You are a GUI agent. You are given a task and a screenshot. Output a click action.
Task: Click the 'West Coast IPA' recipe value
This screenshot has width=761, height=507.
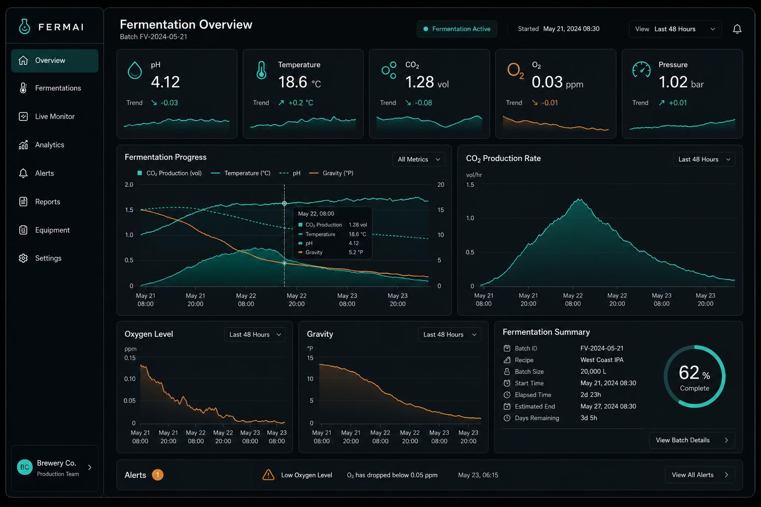(602, 360)
